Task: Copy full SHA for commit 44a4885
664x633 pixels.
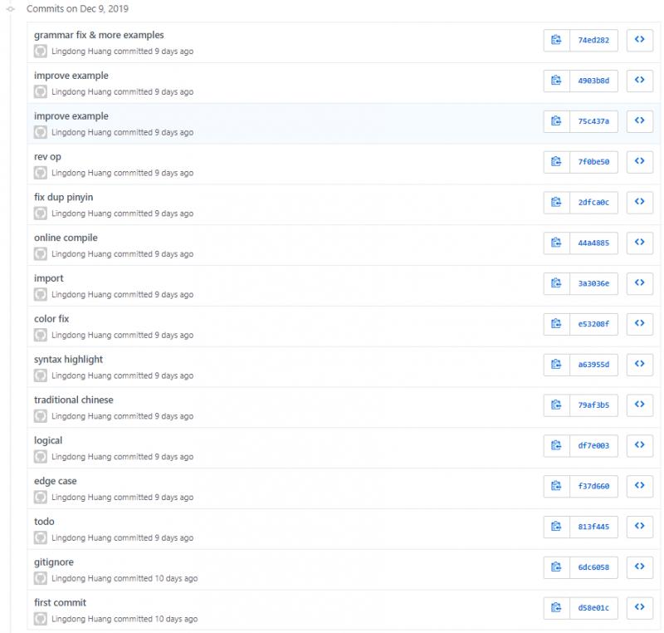Action: pyautogui.click(x=556, y=243)
